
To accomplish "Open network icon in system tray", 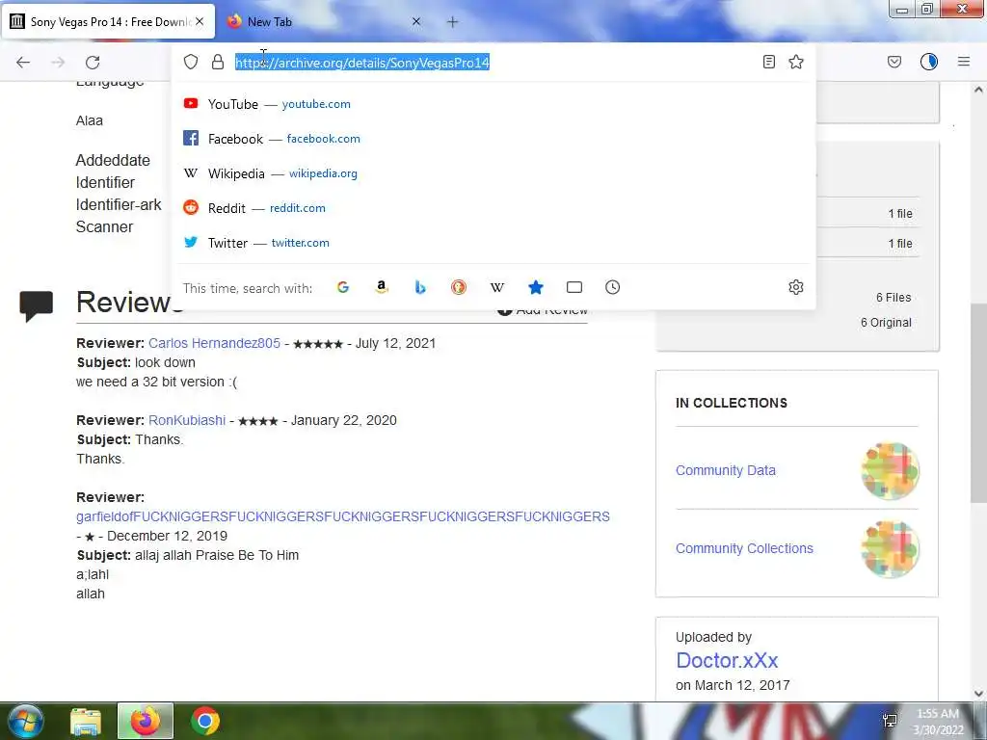I will coord(890,721).
